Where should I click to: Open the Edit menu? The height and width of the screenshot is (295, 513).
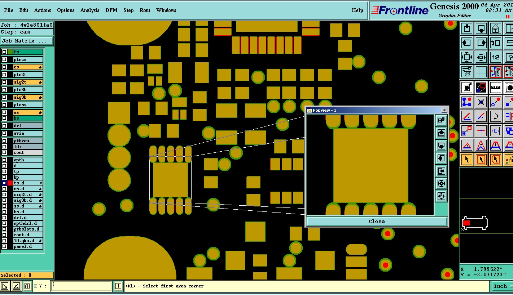(24, 10)
